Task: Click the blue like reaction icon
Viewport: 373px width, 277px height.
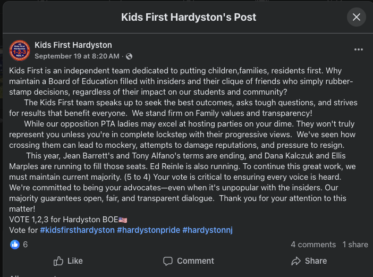Action: [15, 245]
